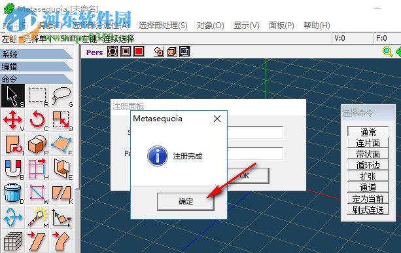
Task: Select the Create Face tool (F)
Action: (x=61, y=145)
